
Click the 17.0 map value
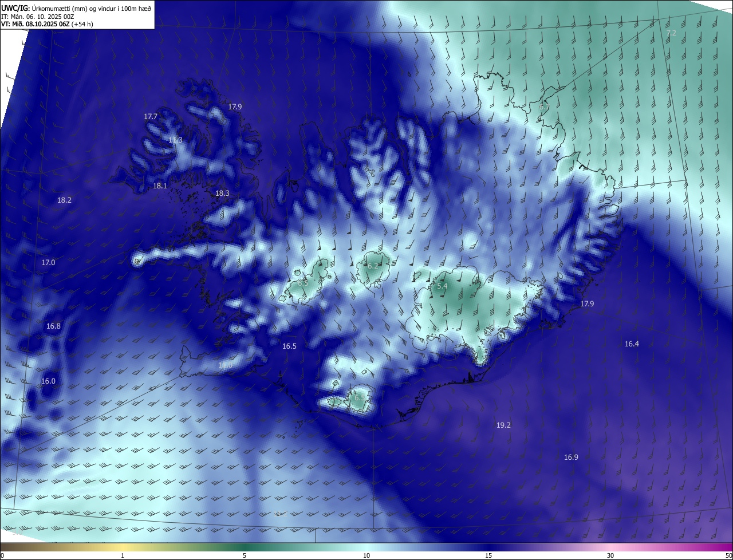pyautogui.click(x=48, y=263)
